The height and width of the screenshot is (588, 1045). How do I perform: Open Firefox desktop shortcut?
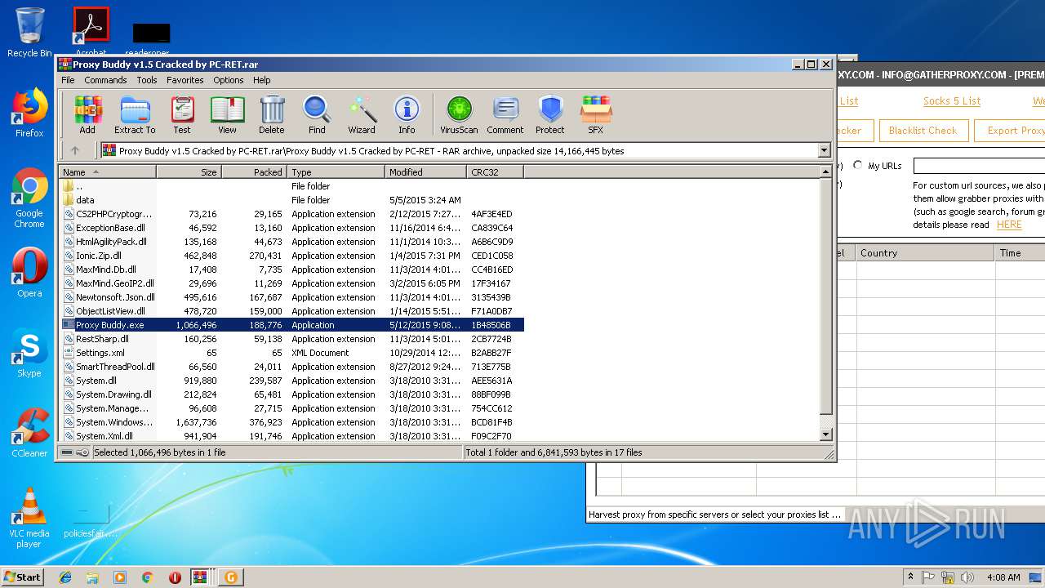[29, 113]
